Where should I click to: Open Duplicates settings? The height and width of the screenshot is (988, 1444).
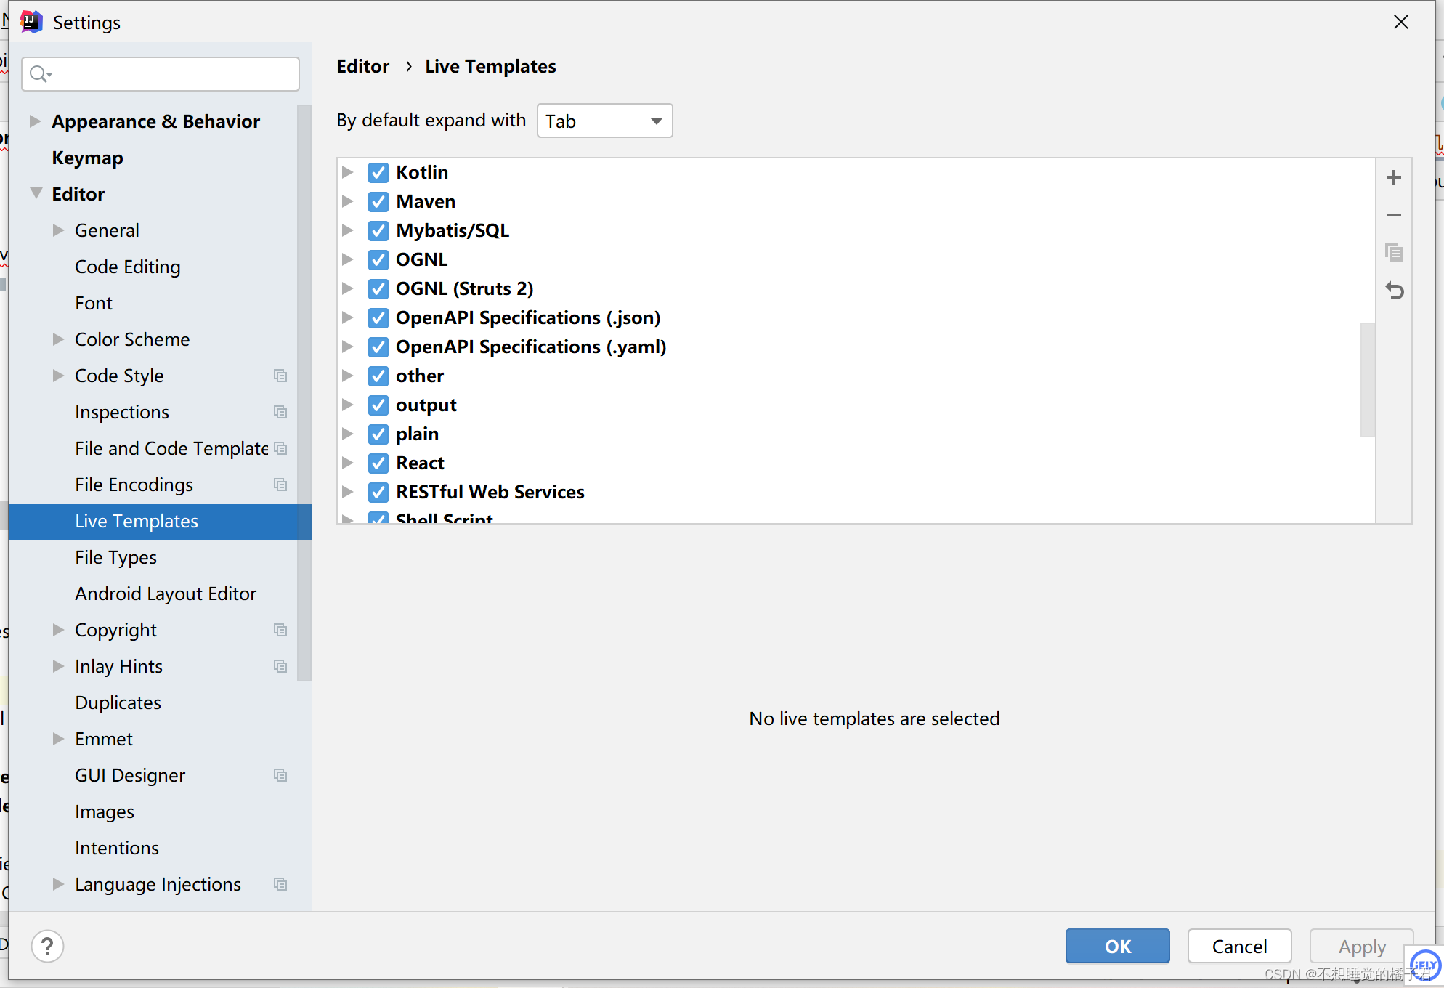pyautogui.click(x=118, y=702)
